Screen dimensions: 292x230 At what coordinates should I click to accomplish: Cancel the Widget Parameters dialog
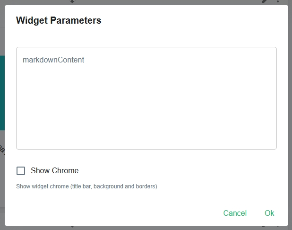235,213
